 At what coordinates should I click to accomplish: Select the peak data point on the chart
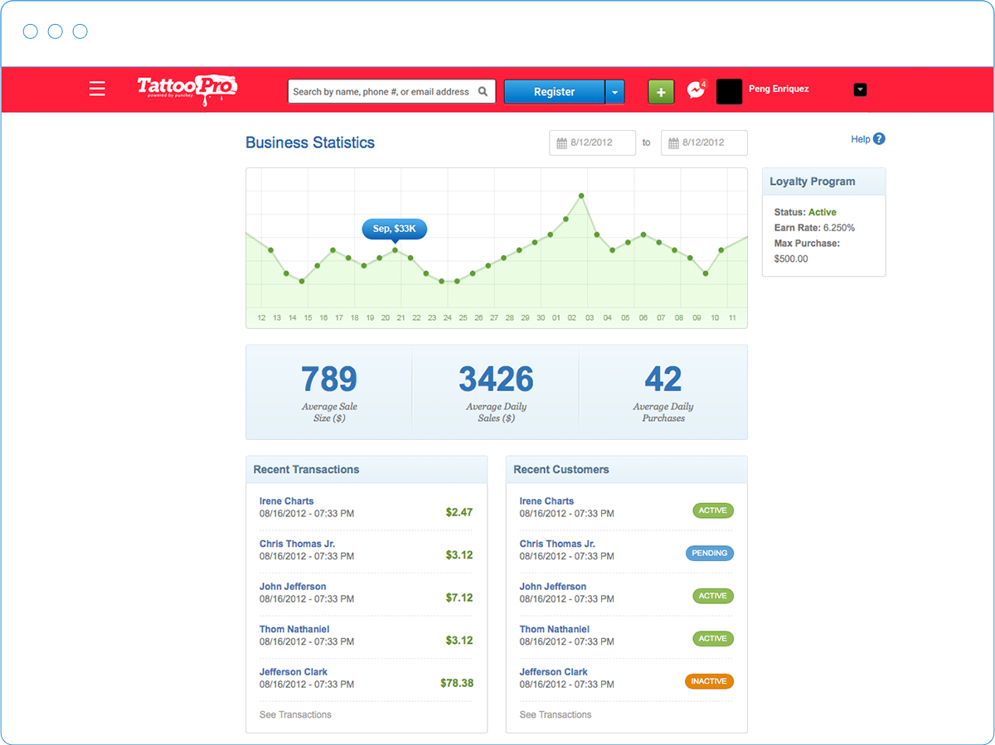[x=581, y=196]
